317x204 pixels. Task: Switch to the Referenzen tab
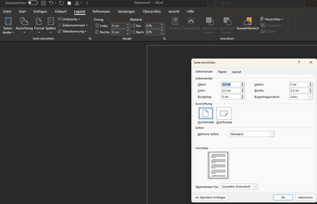(x=101, y=11)
